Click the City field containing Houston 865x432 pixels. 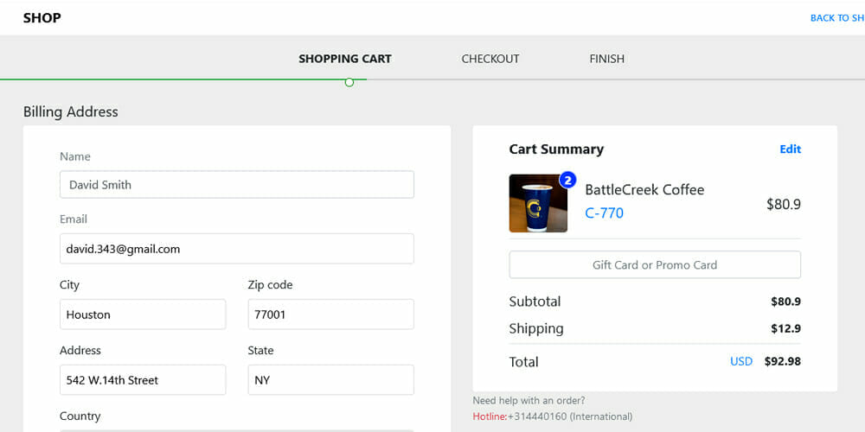coord(143,314)
